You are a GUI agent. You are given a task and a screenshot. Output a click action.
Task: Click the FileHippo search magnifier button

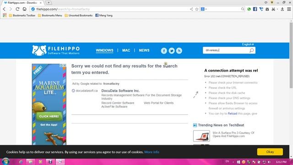[251, 50]
